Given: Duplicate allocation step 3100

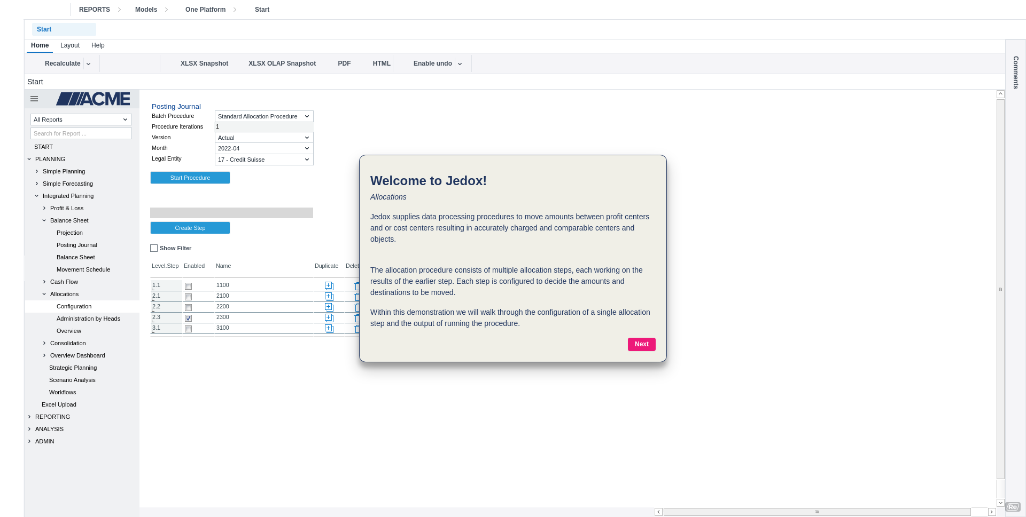Looking at the screenshot, I should tap(329, 328).
